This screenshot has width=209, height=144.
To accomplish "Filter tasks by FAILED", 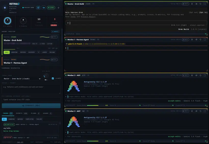I will [x=39, y=119].
